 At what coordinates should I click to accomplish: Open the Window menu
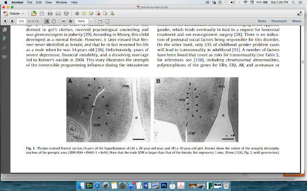coord(61,2)
